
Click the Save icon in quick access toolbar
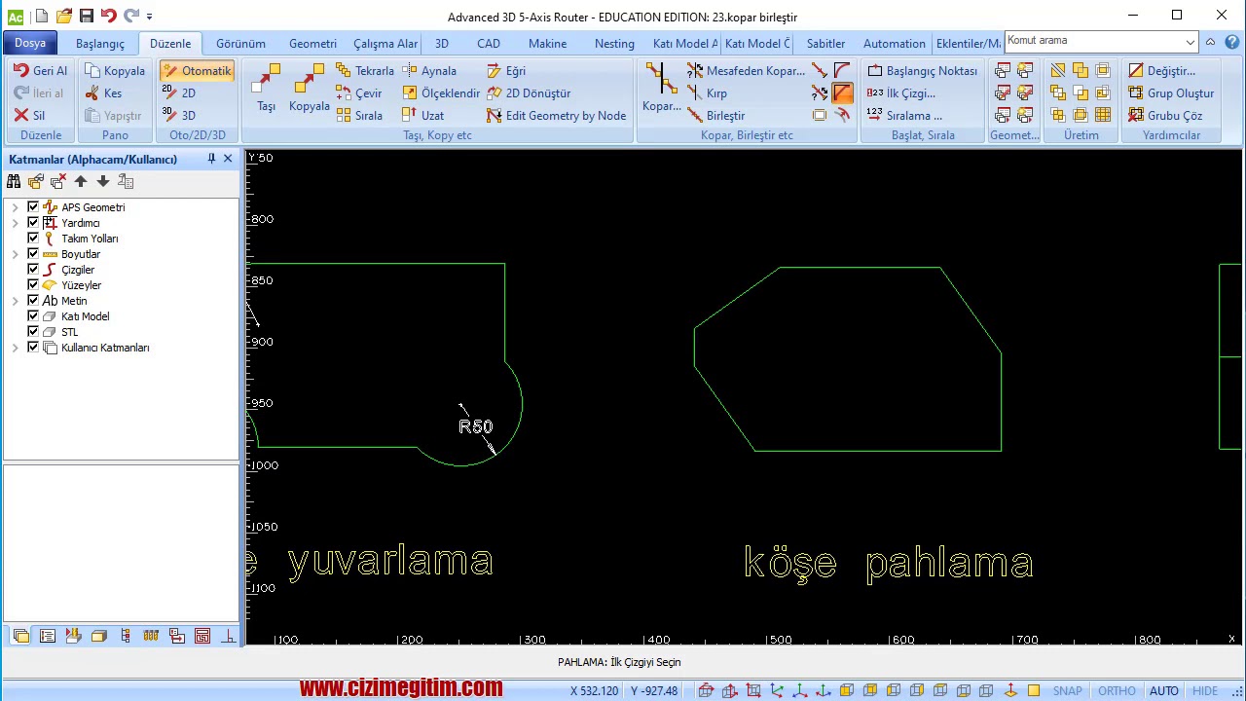(x=87, y=17)
